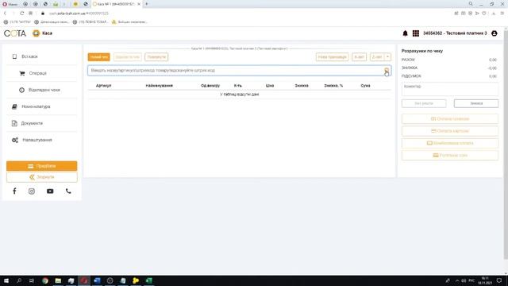Image resolution: width=508 pixels, height=286 pixels.
Task: Open Facebook social link
Action: pyautogui.click(x=14, y=191)
